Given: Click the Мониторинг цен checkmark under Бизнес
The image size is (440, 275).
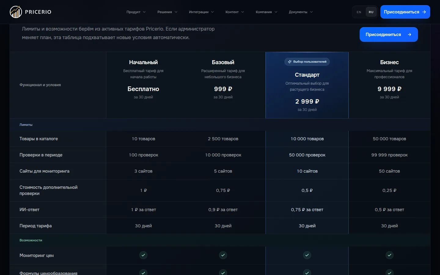Looking at the screenshot, I should (x=389, y=255).
